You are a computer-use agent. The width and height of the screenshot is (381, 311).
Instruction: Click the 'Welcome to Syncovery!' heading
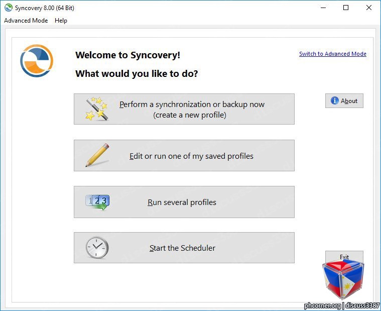[128, 55]
